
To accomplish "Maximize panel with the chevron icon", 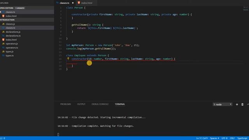I will click(248, 104).
